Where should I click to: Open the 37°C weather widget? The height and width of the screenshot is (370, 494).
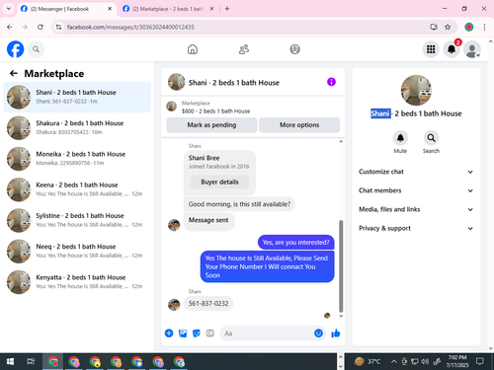[x=368, y=362]
